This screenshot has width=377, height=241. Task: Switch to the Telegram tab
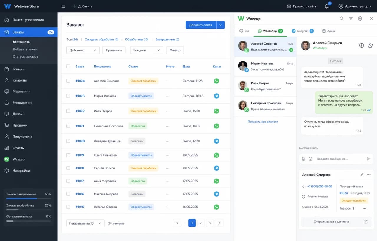[x=302, y=31]
